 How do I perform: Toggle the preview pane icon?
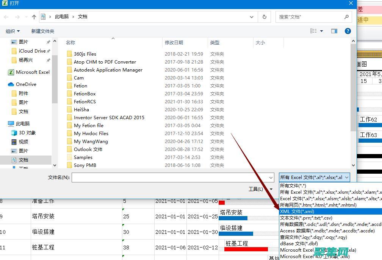(334, 31)
